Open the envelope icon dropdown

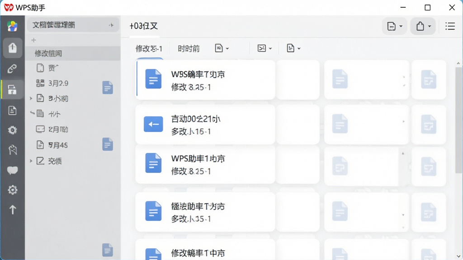[265, 48]
